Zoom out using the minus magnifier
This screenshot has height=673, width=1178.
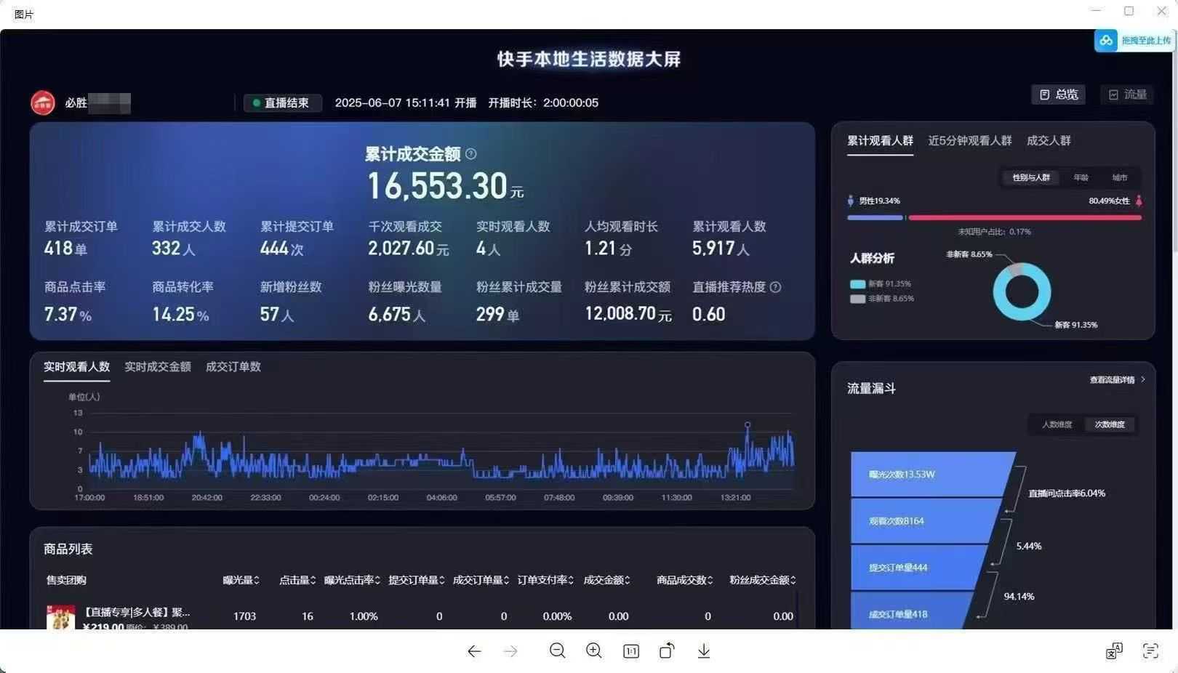(x=558, y=651)
